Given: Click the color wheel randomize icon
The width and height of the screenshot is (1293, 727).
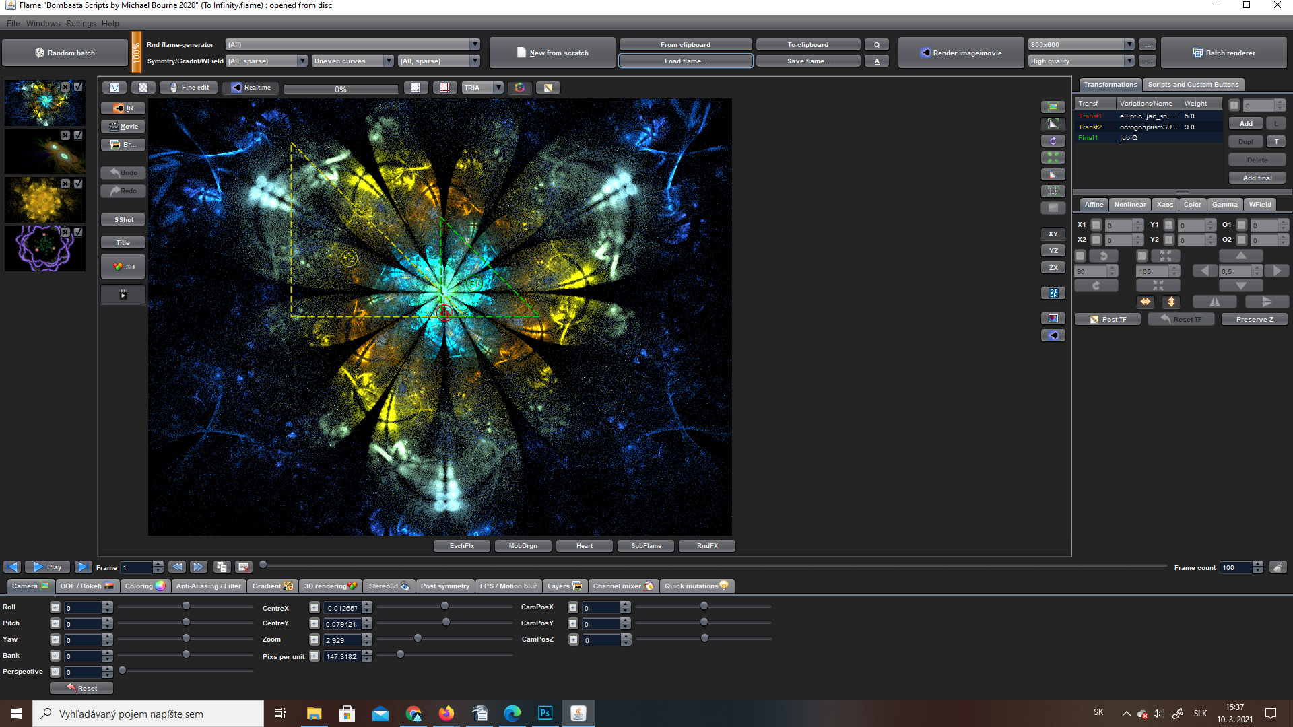Looking at the screenshot, I should click(520, 88).
